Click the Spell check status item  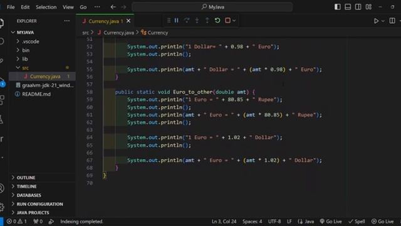click(357, 222)
